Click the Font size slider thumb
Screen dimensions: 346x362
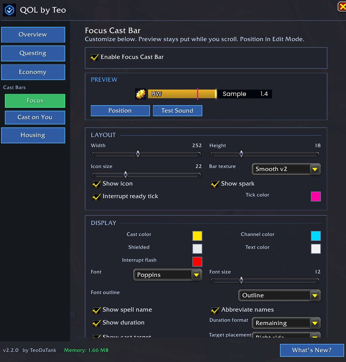241,280
